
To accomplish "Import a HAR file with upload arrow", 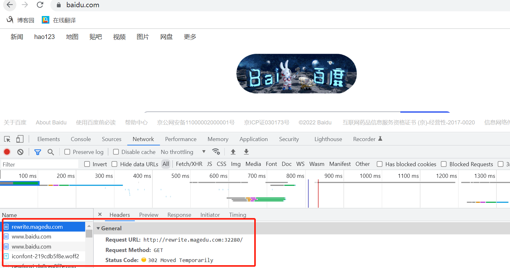I will (x=233, y=152).
